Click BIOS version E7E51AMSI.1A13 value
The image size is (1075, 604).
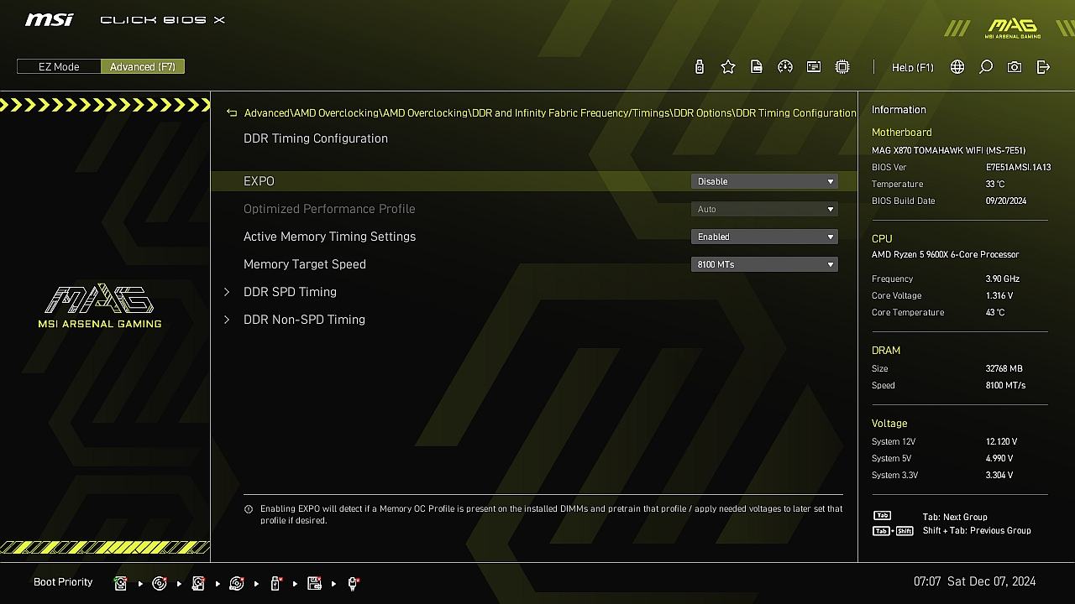point(1018,167)
